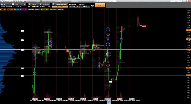Switch to the INDICATORS tab
This screenshot has width=191, height=104.
coord(60,7)
